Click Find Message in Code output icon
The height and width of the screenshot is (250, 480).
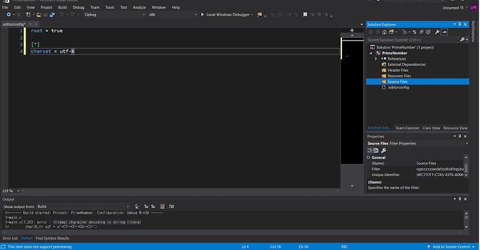coord(137,207)
